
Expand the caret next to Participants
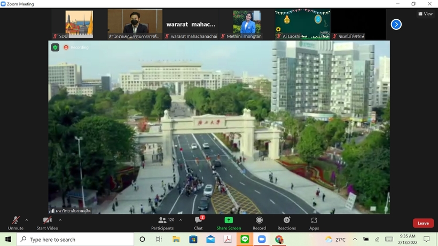pyautogui.click(x=181, y=220)
